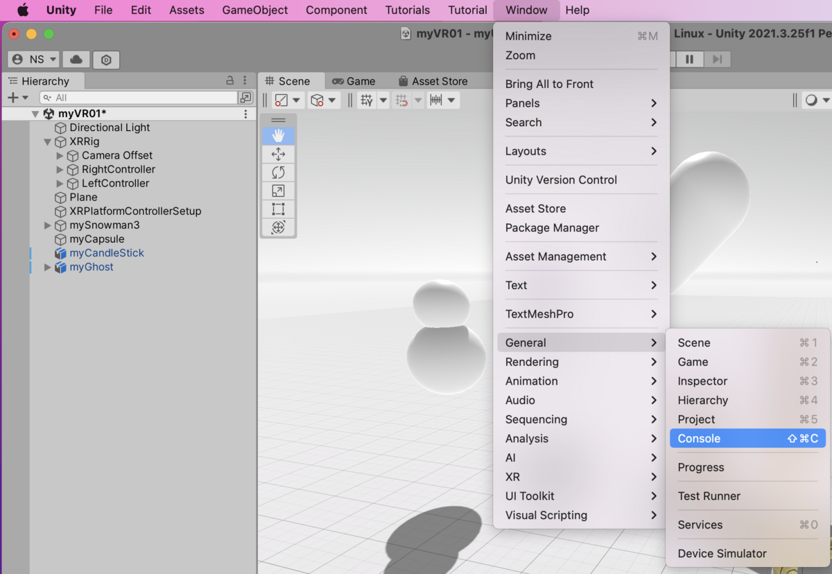Choose Device Simulator menu item
The width and height of the screenshot is (832, 574).
coord(747,554)
